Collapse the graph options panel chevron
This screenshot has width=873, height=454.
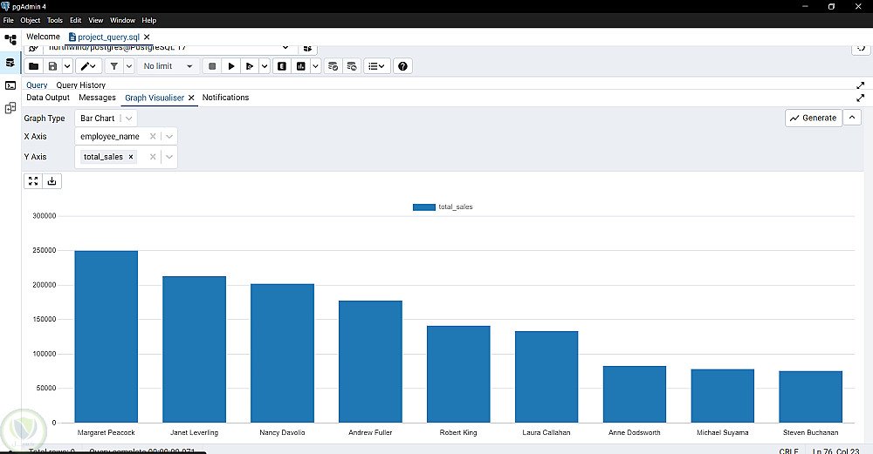pyautogui.click(x=852, y=118)
